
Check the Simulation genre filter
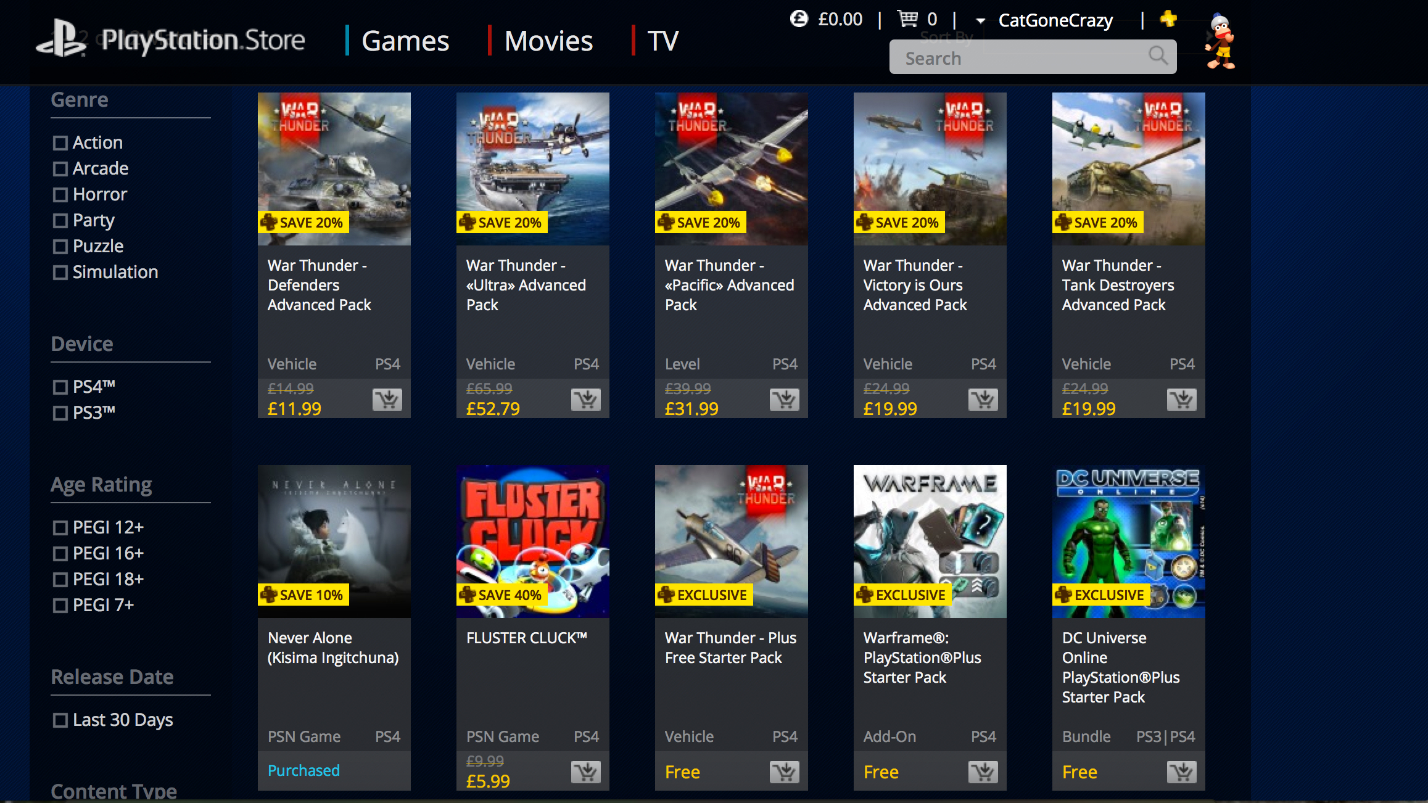(60, 273)
